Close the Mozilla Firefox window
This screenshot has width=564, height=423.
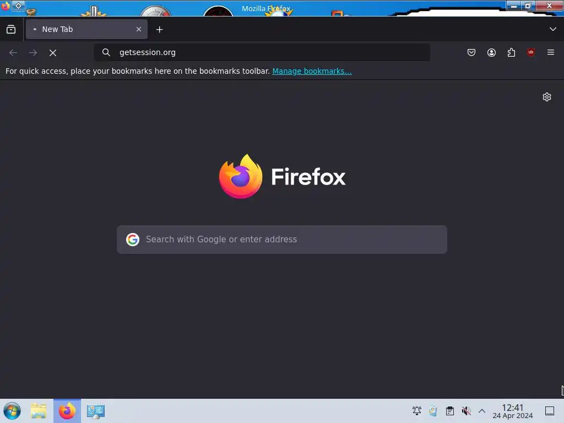click(x=549, y=6)
